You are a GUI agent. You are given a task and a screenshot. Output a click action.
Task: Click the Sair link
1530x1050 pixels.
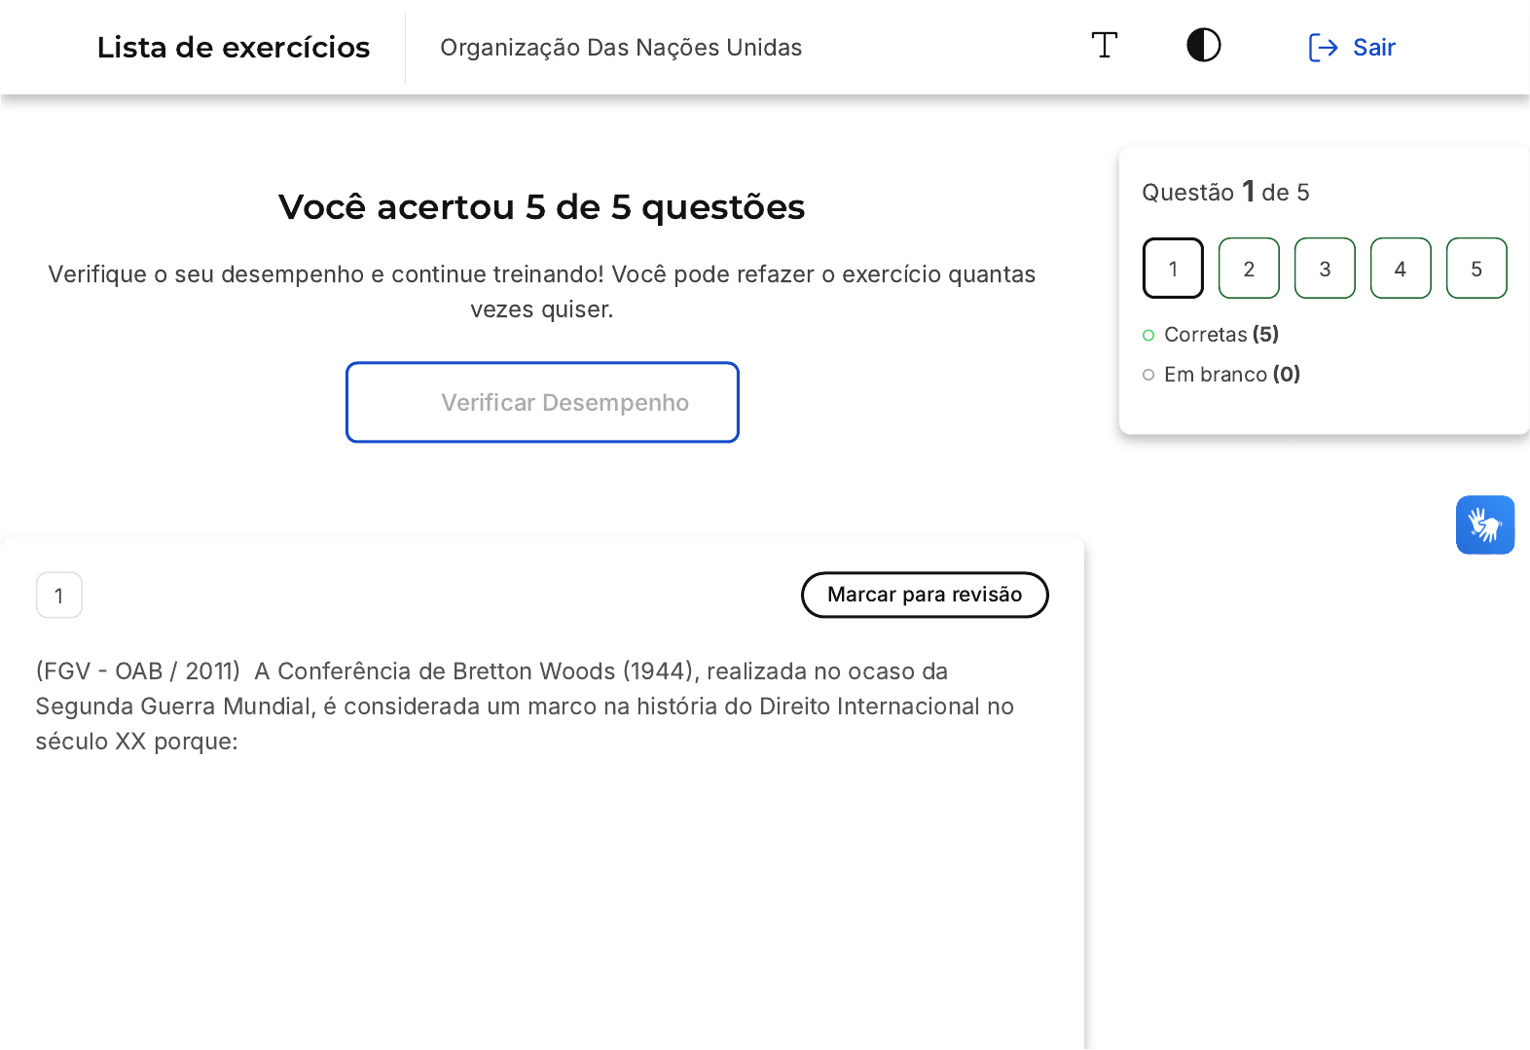tap(1373, 47)
